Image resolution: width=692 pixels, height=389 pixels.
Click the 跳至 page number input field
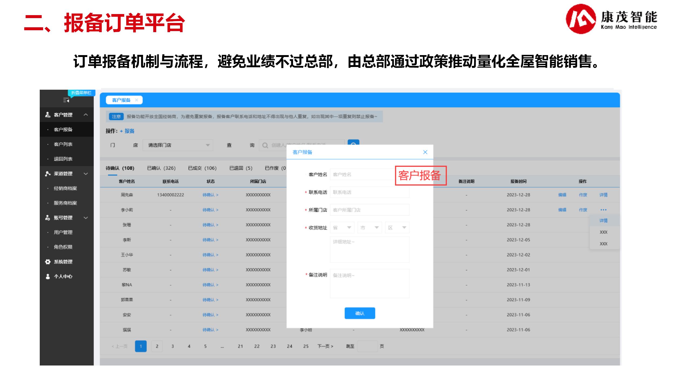(368, 346)
